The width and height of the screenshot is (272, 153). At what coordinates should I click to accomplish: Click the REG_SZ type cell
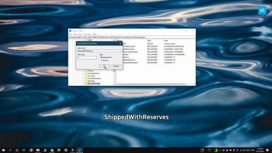click(150, 44)
